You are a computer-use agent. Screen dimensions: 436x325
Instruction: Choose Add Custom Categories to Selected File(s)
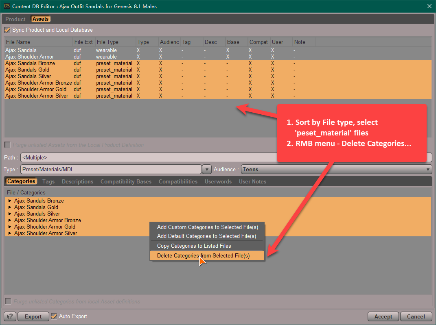[x=207, y=227]
